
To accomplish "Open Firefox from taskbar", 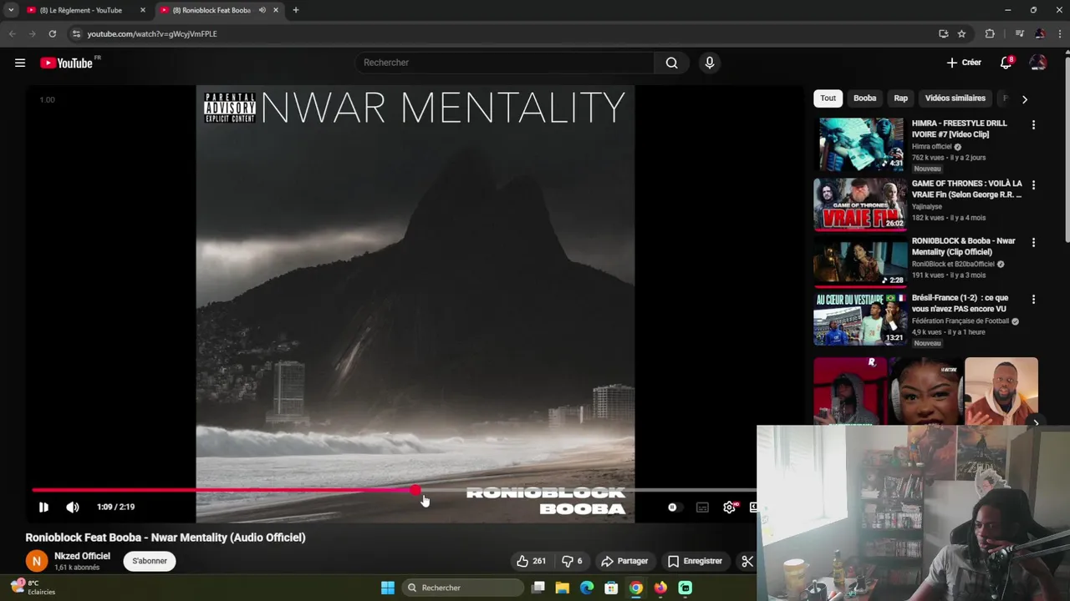I will point(660,588).
